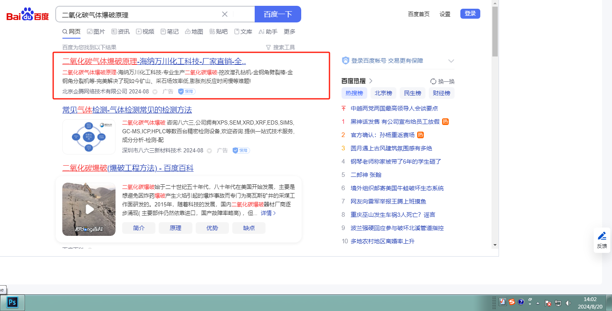Open the 百度百科 二氧化碳爆破 result link
This screenshot has width=612, height=311.
(x=128, y=168)
